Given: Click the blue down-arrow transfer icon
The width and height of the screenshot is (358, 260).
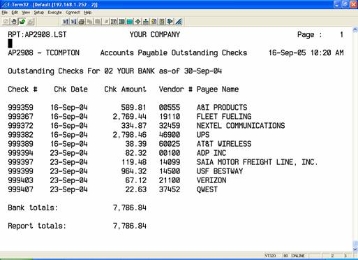Looking at the screenshot, I should (x=73, y=22).
